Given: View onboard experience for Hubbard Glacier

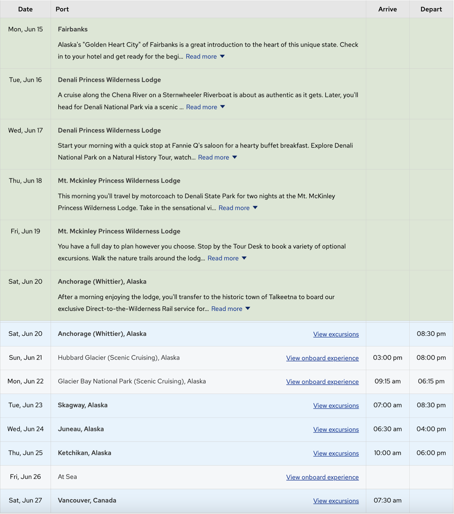Looking at the screenshot, I should pos(322,358).
